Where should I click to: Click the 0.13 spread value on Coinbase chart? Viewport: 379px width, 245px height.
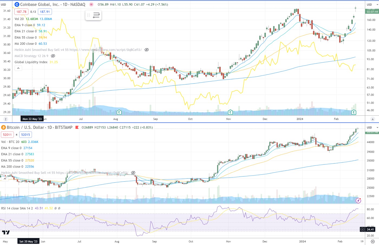click(x=33, y=12)
